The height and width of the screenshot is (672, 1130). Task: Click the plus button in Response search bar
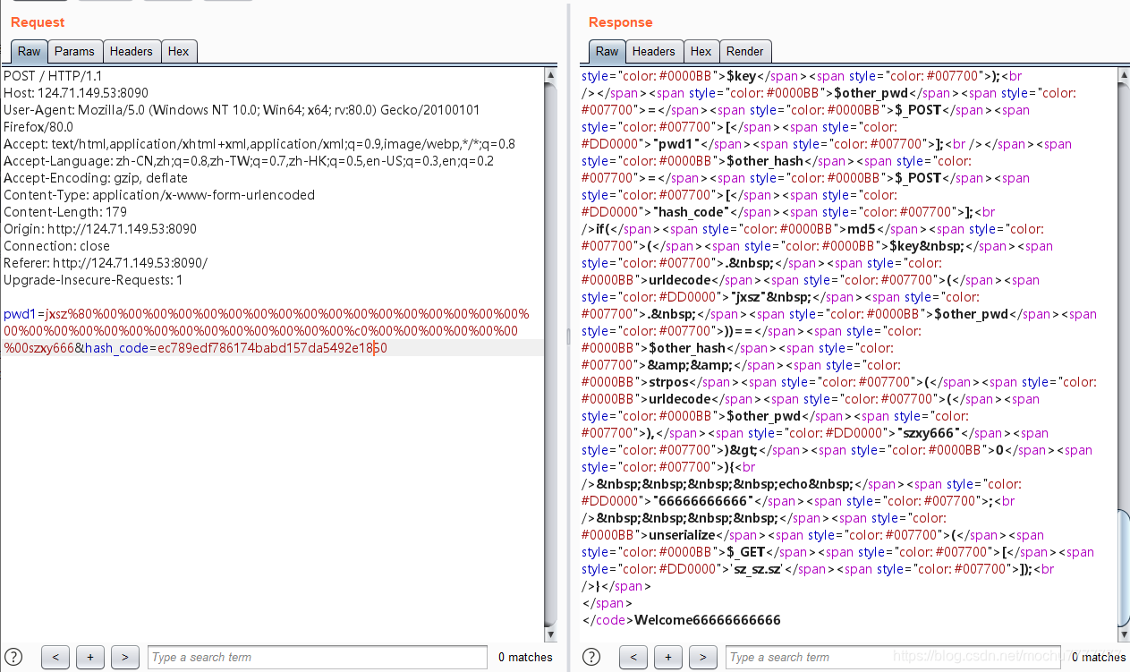668,657
